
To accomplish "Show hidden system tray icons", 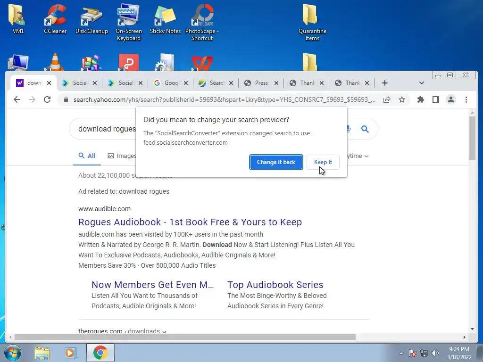I will (x=401, y=353).
